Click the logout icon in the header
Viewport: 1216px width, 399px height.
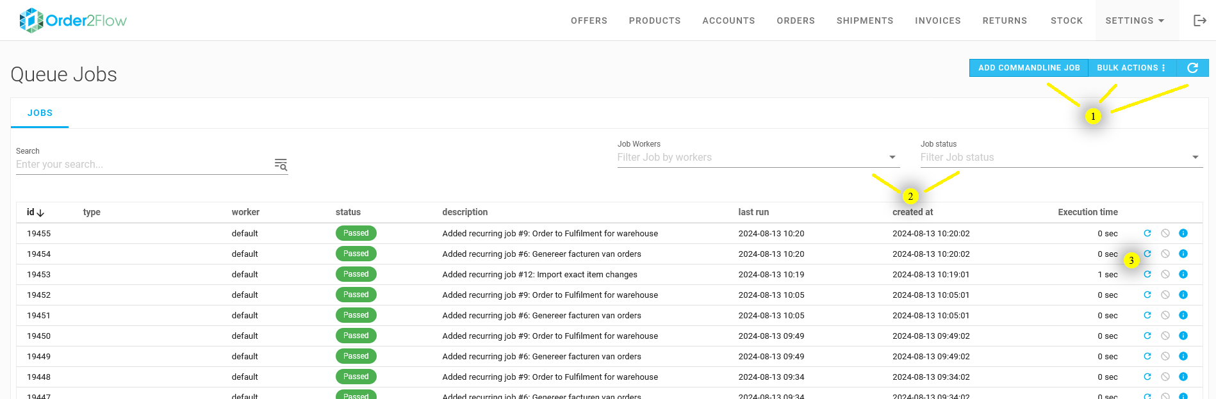[x=1199, y=20]
